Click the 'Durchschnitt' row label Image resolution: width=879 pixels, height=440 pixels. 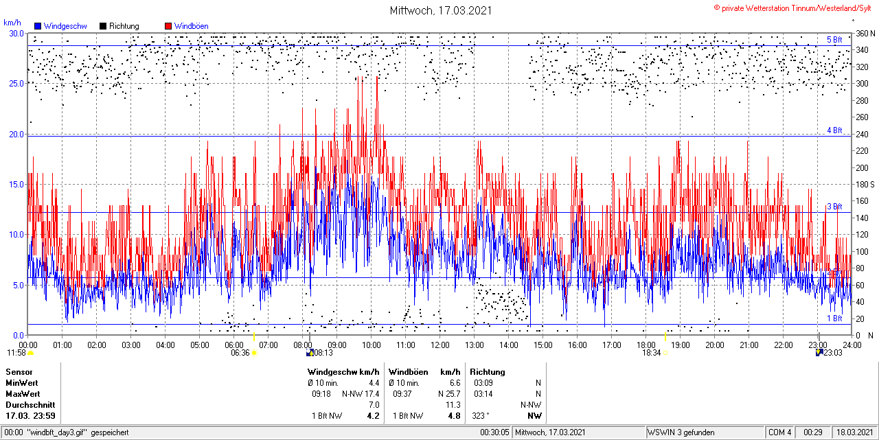click(30, 405)
